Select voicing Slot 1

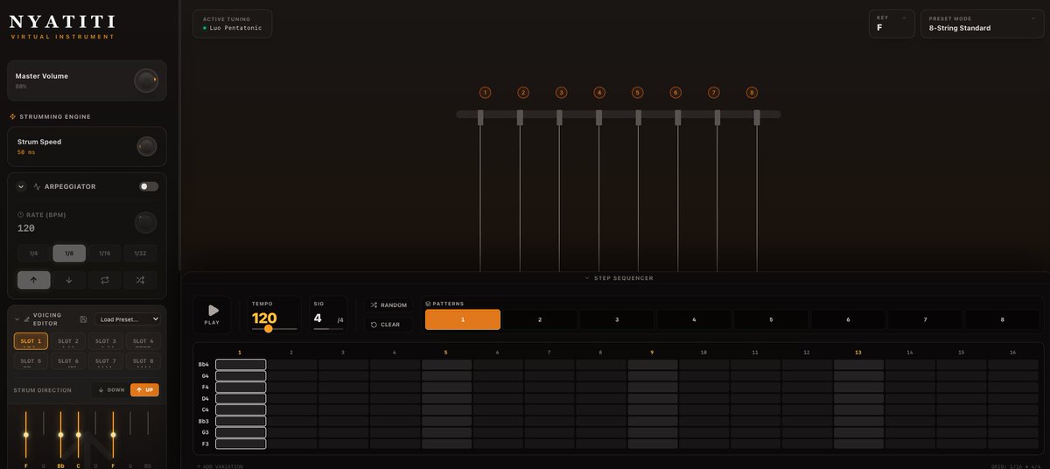pos(31,341)
